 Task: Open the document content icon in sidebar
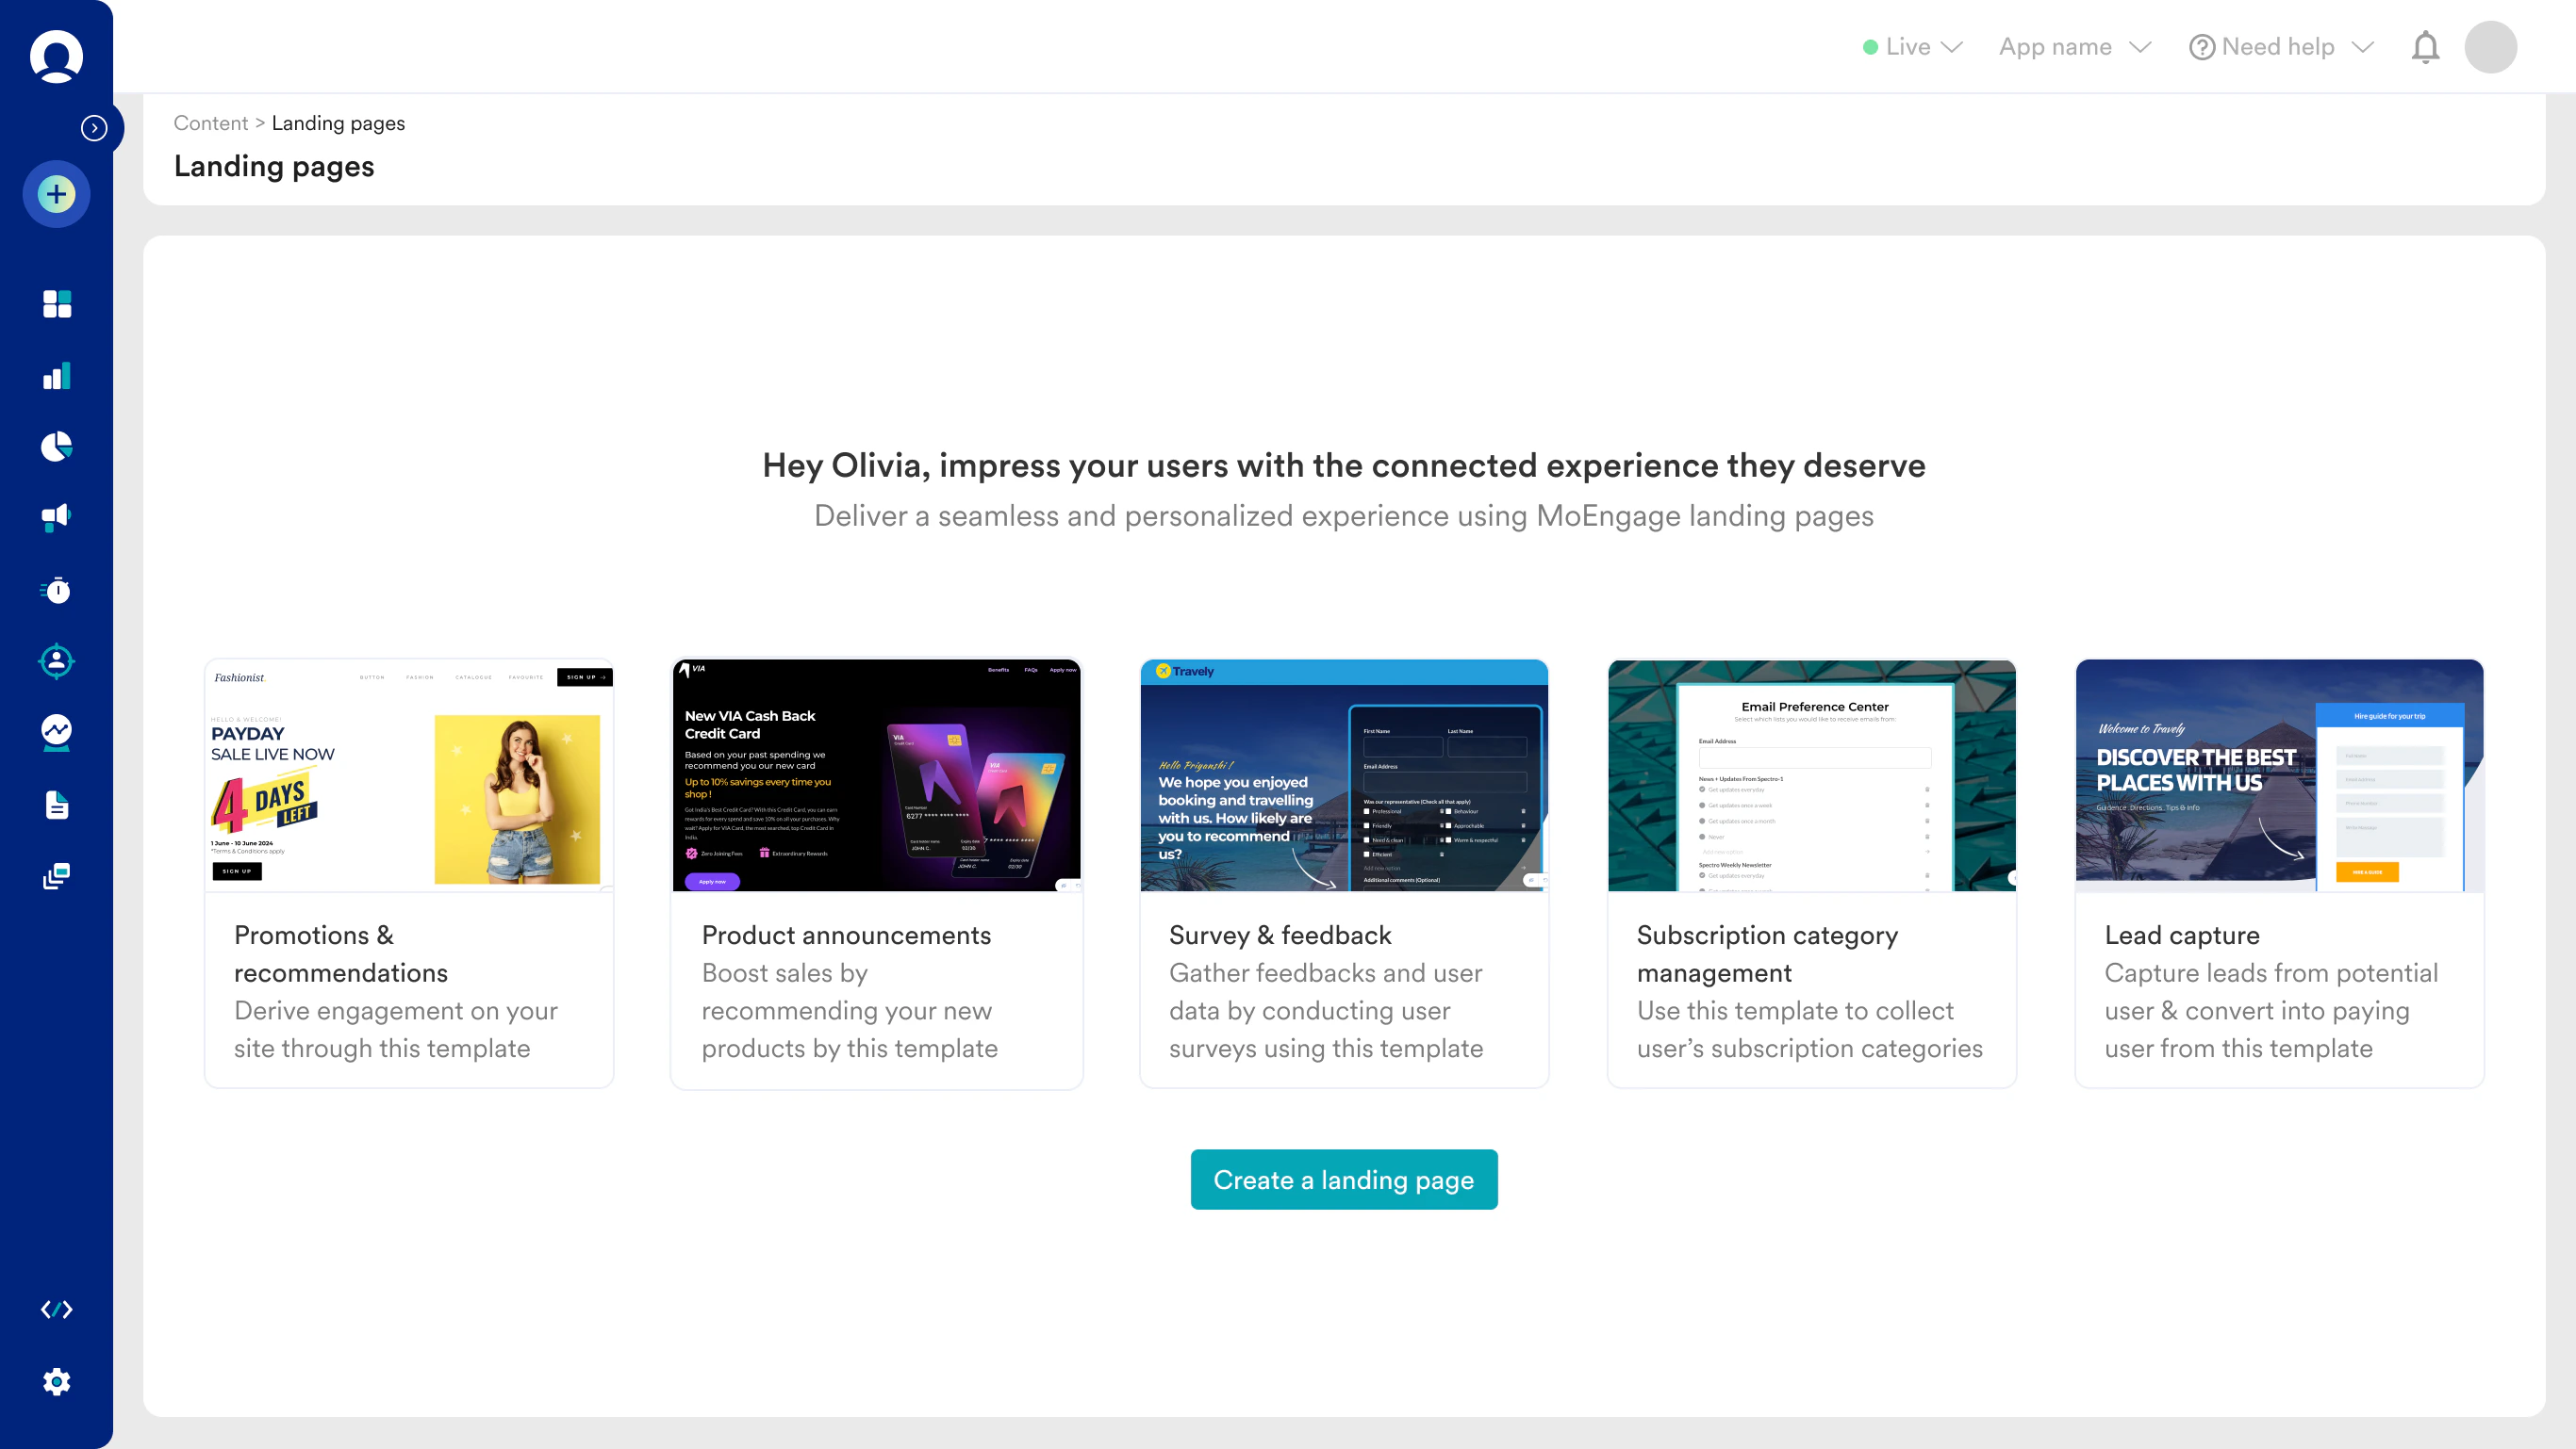click(56, 805)
